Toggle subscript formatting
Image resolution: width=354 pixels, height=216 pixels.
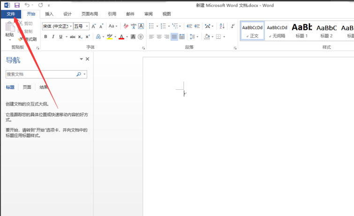coord(80,36)
